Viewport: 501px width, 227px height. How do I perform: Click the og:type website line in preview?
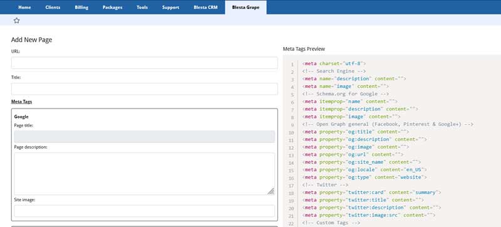[364, 177]
